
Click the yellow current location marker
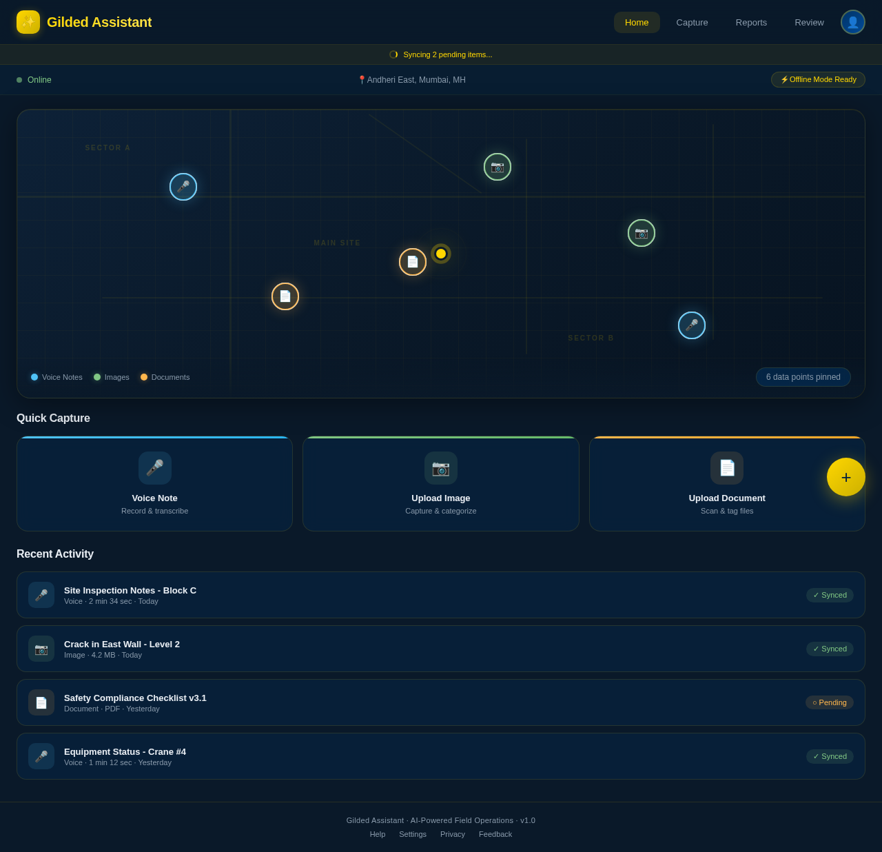(x=441, y=254)
